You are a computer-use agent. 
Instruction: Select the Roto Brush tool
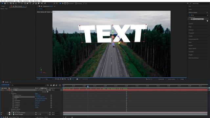point(42,4)
